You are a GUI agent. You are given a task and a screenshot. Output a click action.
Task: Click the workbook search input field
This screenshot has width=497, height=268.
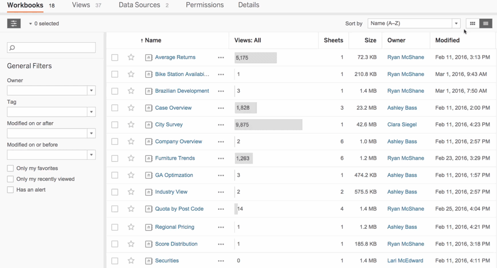click(51, 48)
